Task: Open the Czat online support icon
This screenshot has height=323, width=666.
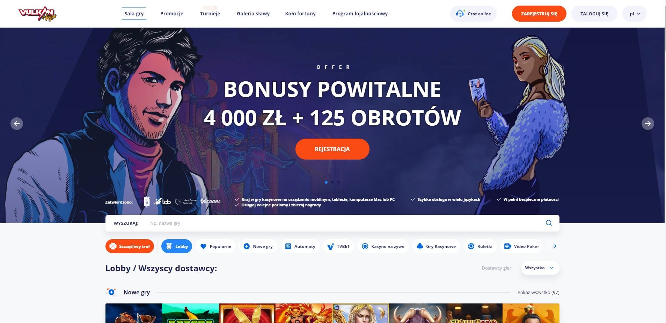Action: click(460, 14)
